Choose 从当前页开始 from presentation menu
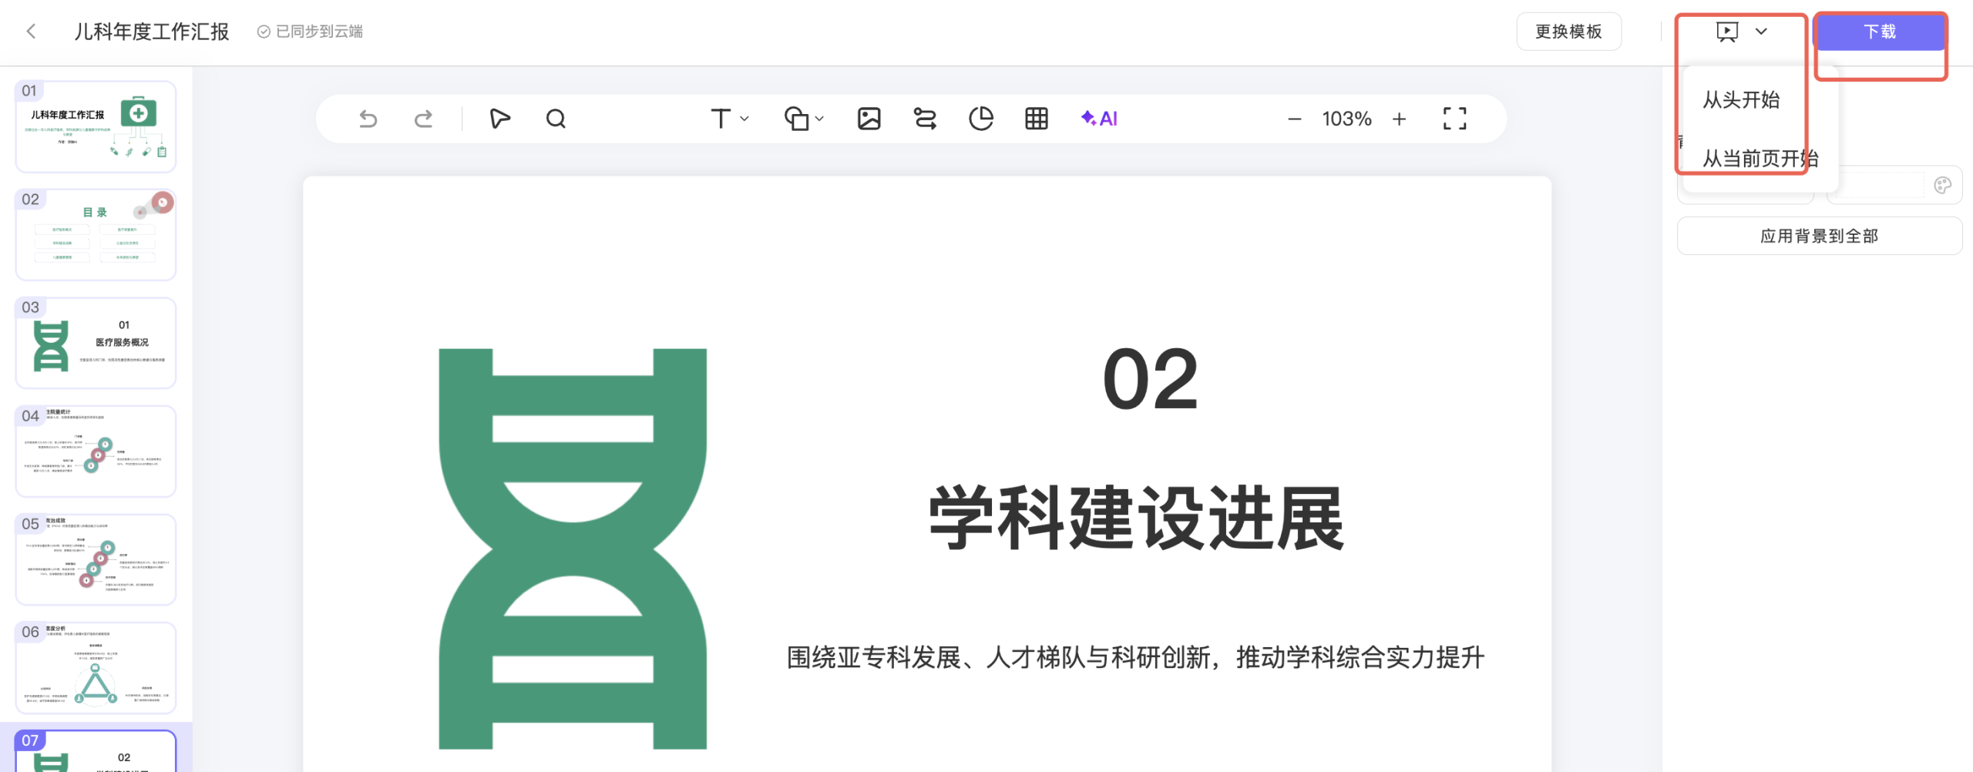Viewport: 1973px width, 772px height. click(1760, 159)
